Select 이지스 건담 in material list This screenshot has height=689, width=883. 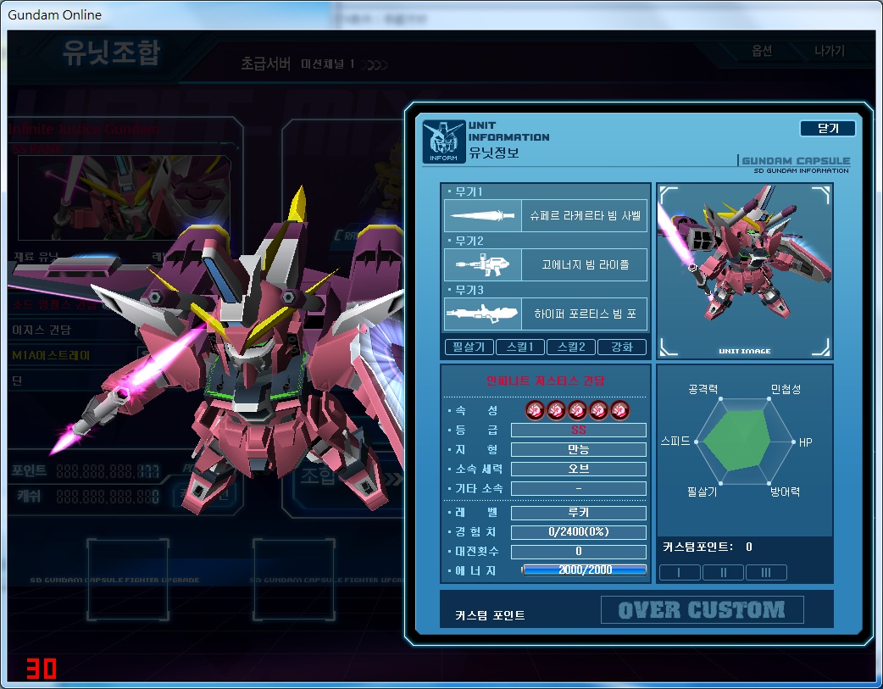(x=42, y=330)
